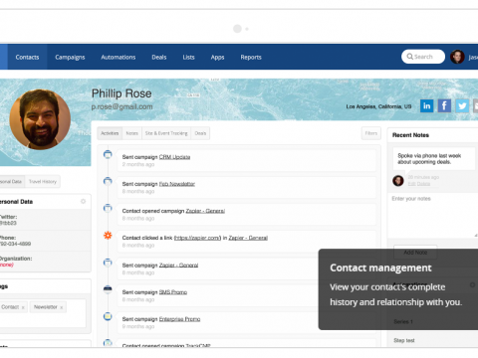
Task: Open the Twitter profile icon
Action: point(462,106)
